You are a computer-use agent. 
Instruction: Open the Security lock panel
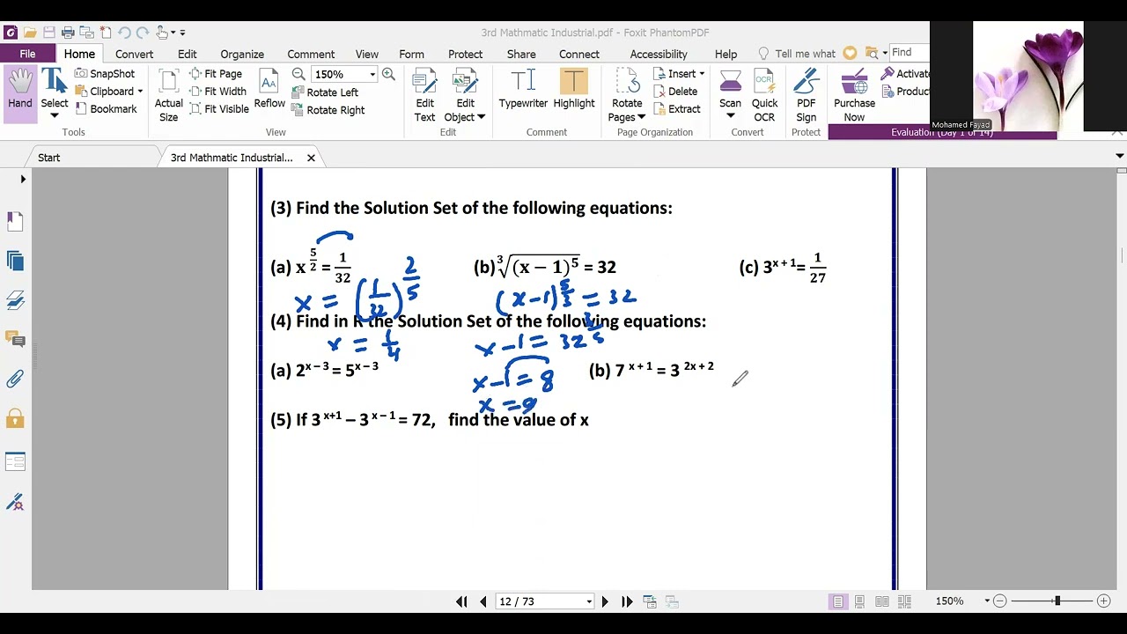[x=15, y=418]
